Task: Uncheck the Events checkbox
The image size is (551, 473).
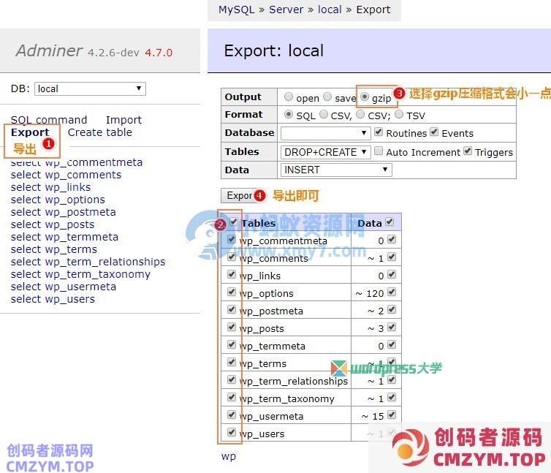Action: point(434,132)
